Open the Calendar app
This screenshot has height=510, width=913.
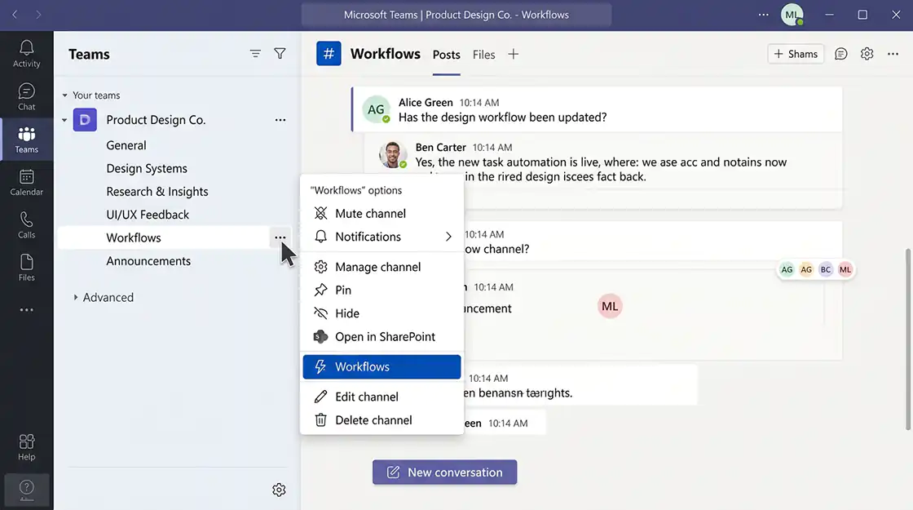[x=26, y=183]
